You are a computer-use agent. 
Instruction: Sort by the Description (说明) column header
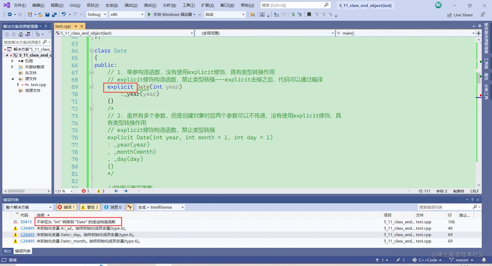(40, 215)
